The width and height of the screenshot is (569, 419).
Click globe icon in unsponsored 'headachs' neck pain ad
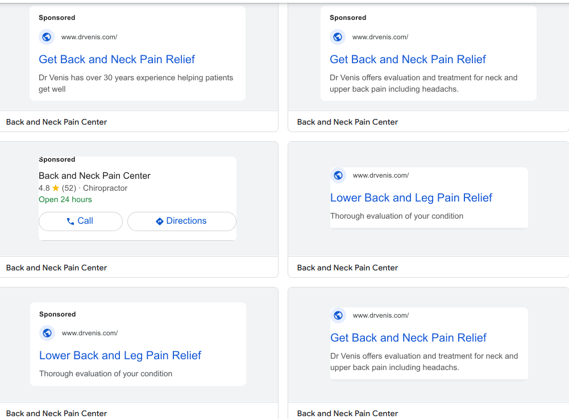point(338,315)
